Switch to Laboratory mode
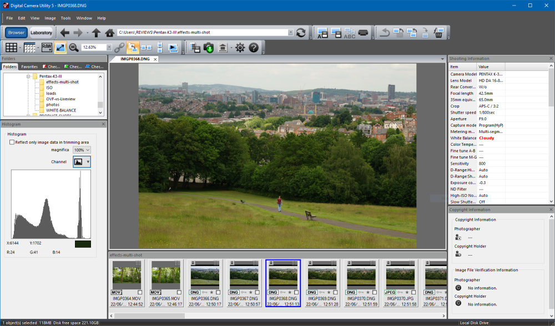The height and width of the screenshot is (326, 555). coord(41,33)
